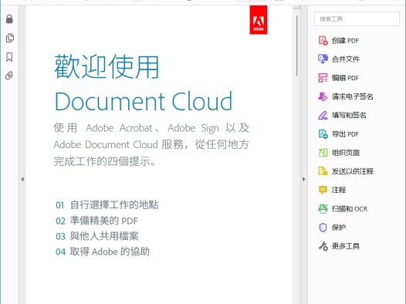Click the 更多工具 wrench icon
Viewport: 406px width, 304px height.
pos(323,246)
